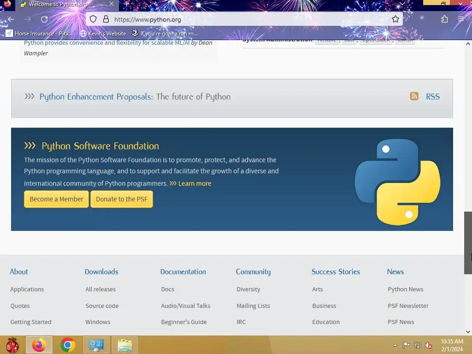Screen dimensions: 472x354
Task: Open the Firefox extensions icon
Action: point(444,19)
